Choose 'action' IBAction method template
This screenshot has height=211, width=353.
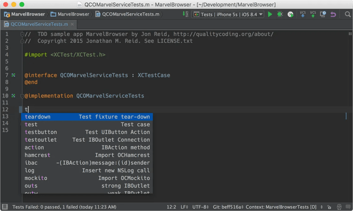[87, 148]
